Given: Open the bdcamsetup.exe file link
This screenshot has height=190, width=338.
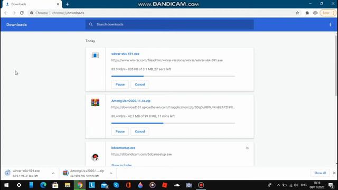Looking at the screenshot, I should [123, 148].
